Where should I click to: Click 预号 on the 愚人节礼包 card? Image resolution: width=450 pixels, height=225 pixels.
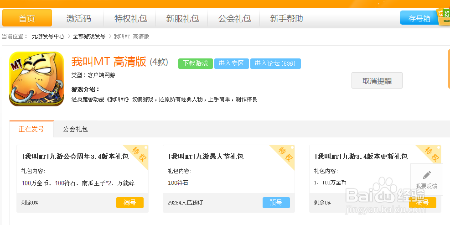276,202
